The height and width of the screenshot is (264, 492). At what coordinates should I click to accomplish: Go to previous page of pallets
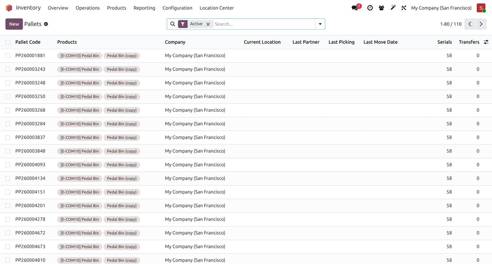click(470, 24)
